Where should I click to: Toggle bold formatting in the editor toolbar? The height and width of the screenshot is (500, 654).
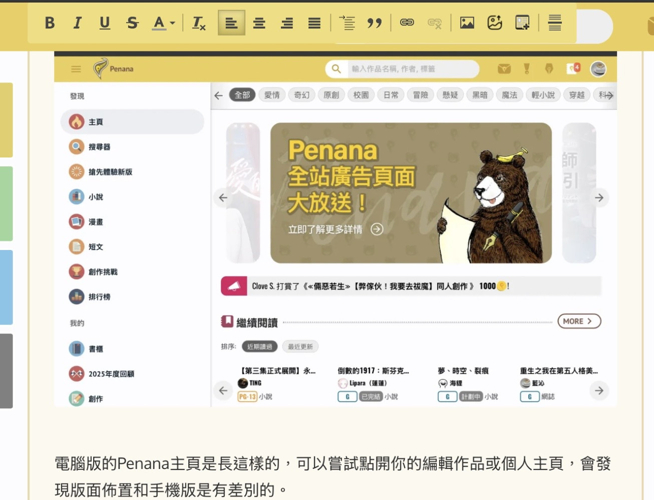[x=50, y=23]
